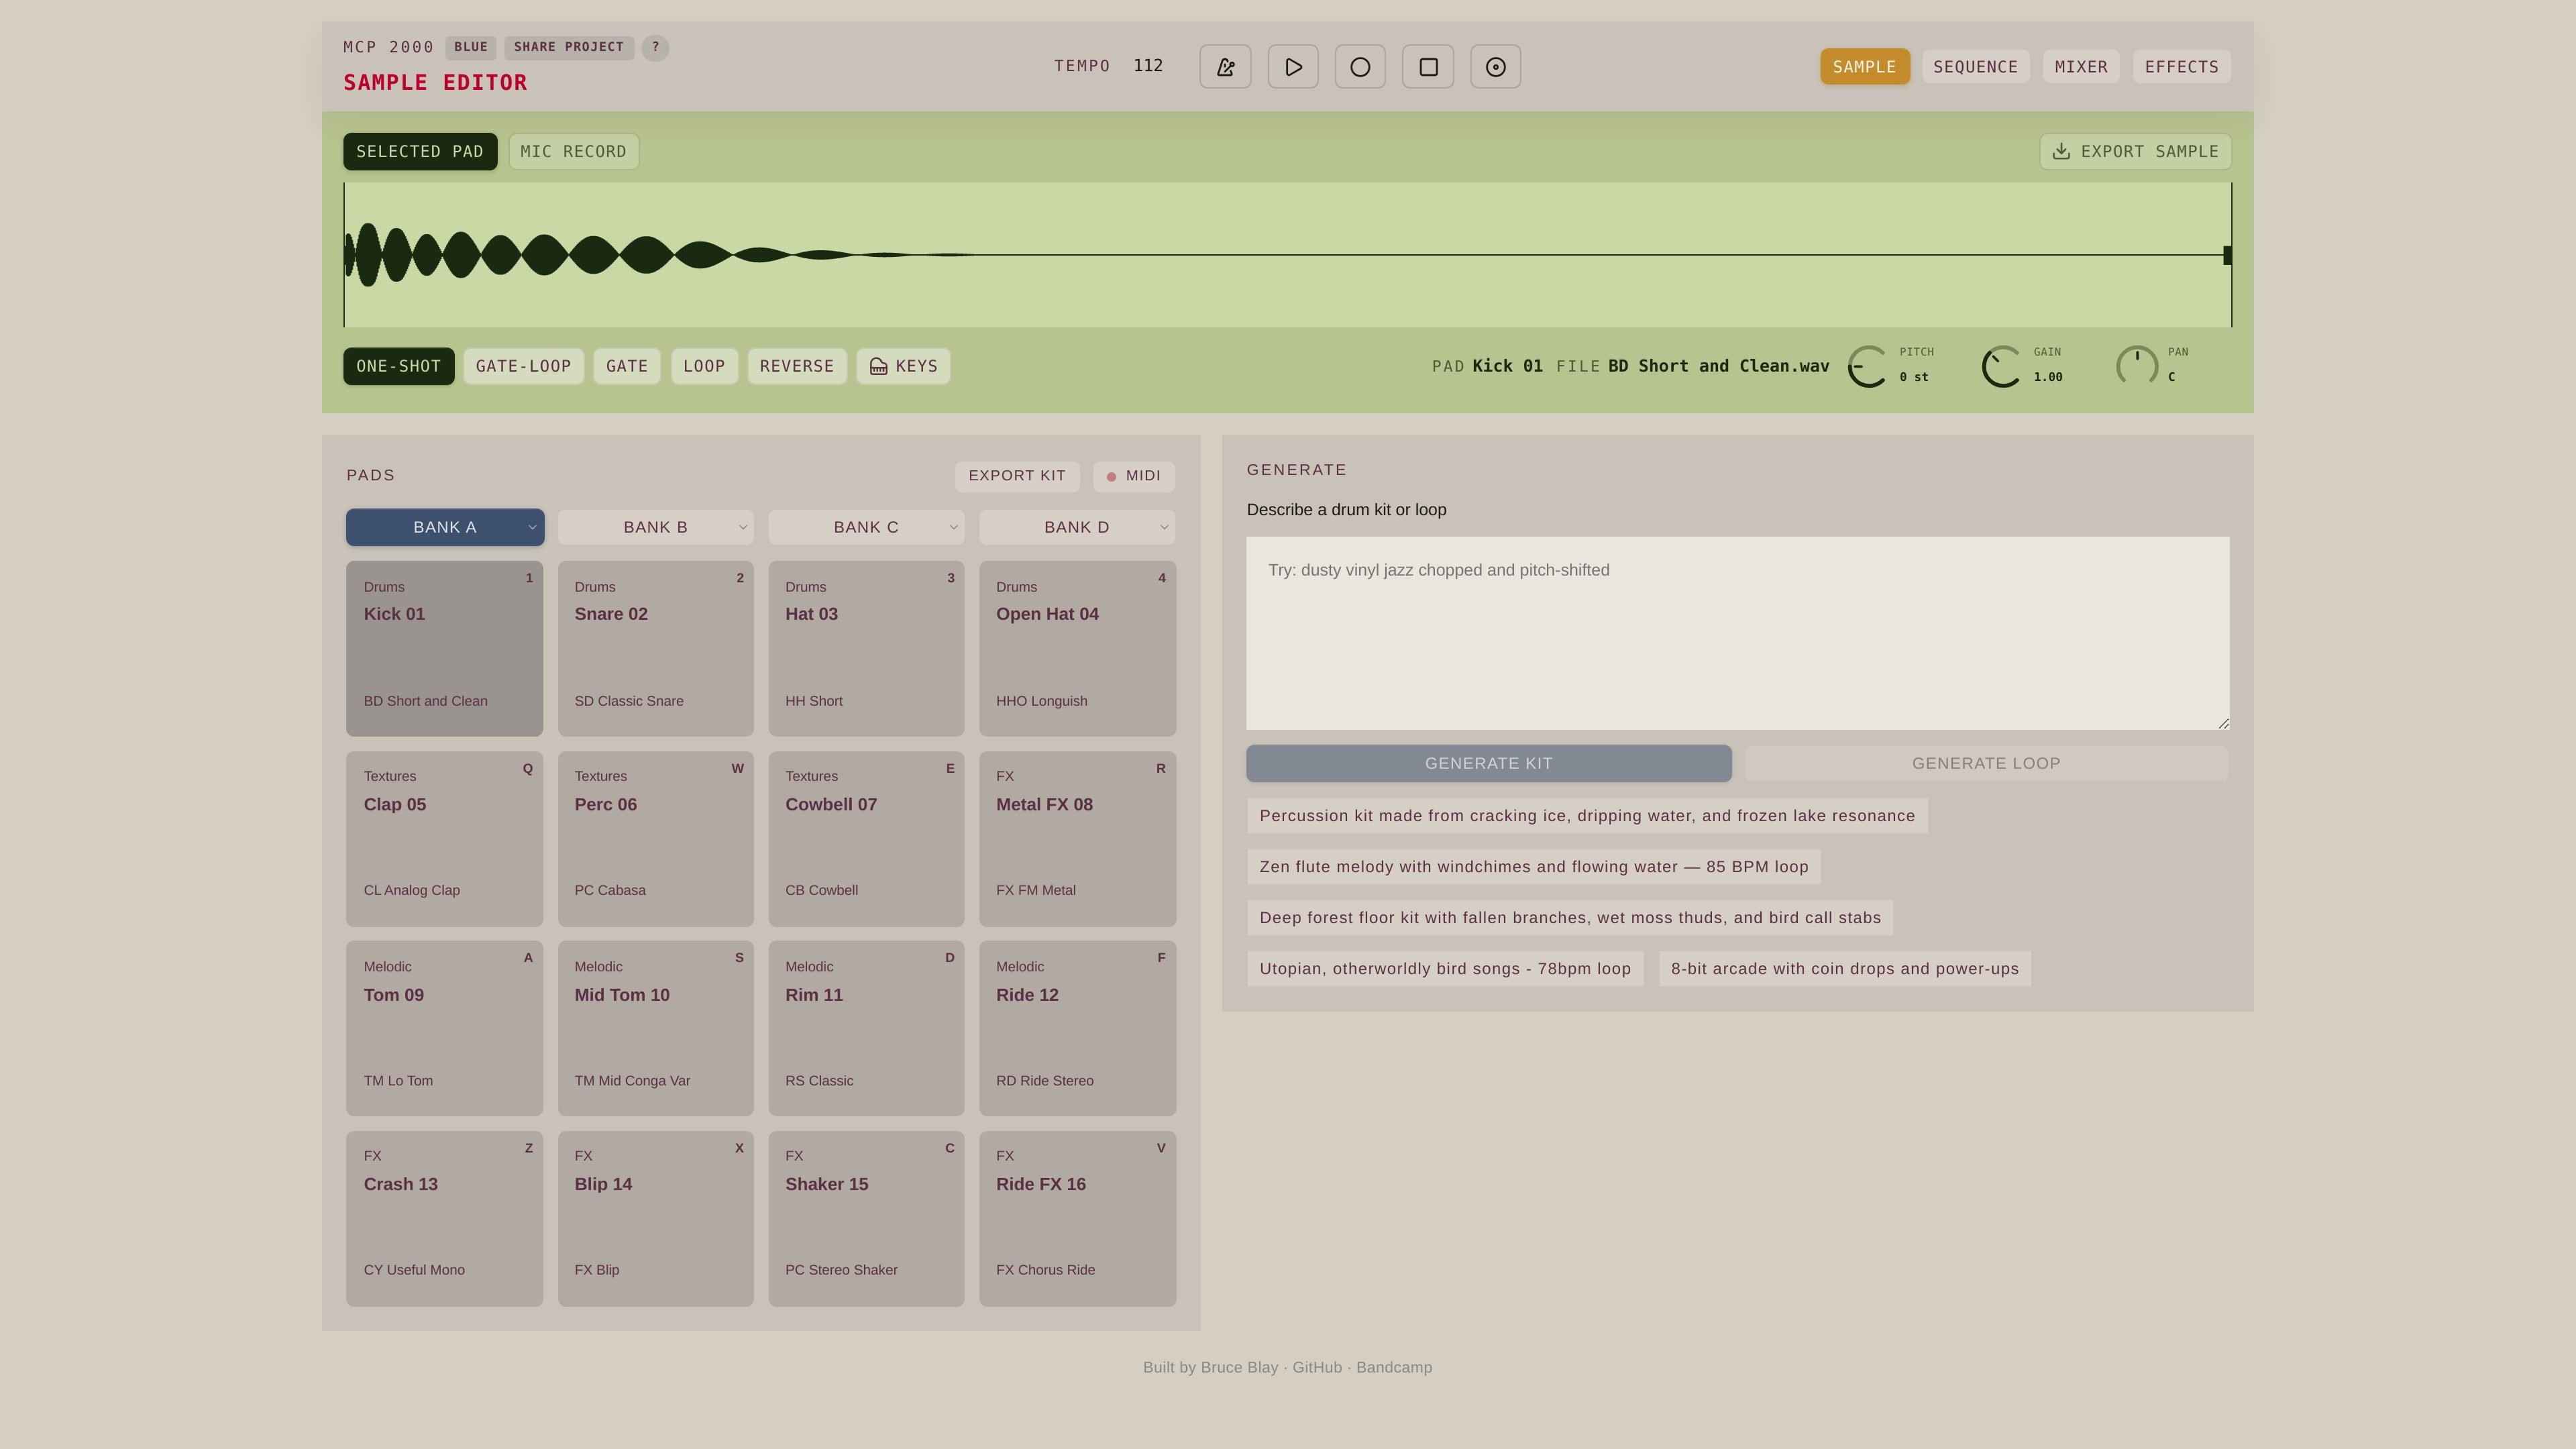Image resolution: width=2576 pixels, height=1449 pixels.
Task: Open the GitHub footer link
Action: (1316, 1367)
